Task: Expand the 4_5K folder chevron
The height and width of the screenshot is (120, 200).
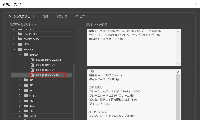Action: 20,95
